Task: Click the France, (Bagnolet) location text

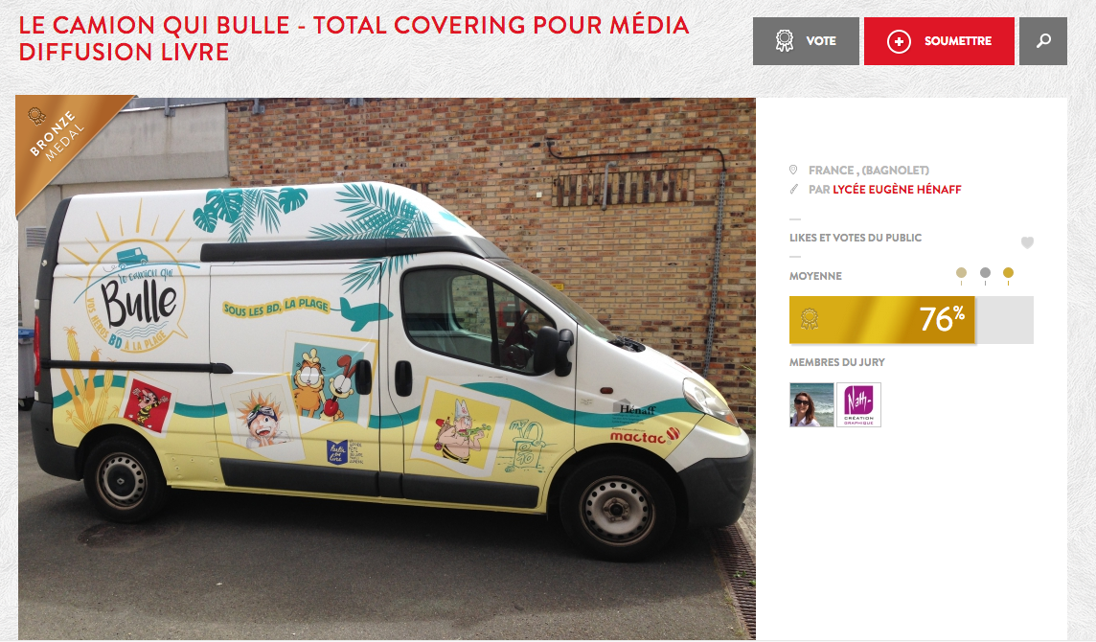Action: (869, 170)
